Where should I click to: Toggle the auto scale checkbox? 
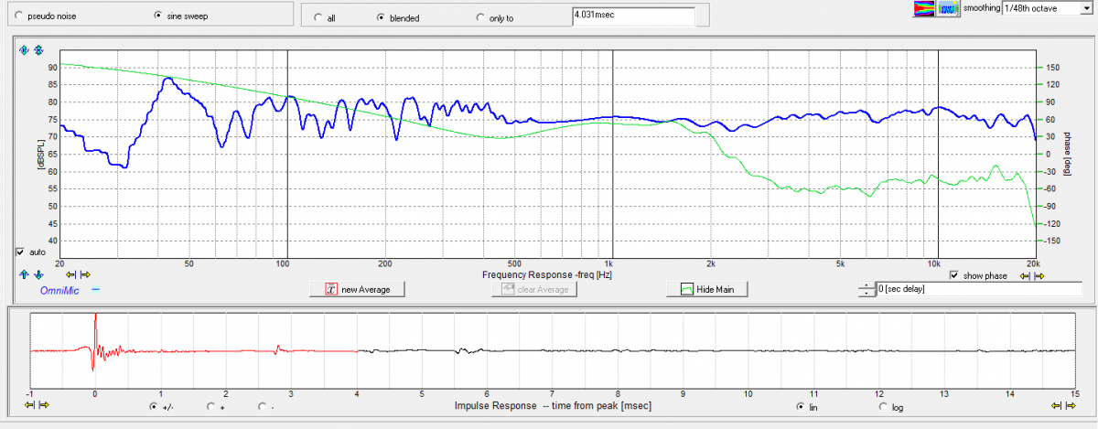click(x=20, y=252)
